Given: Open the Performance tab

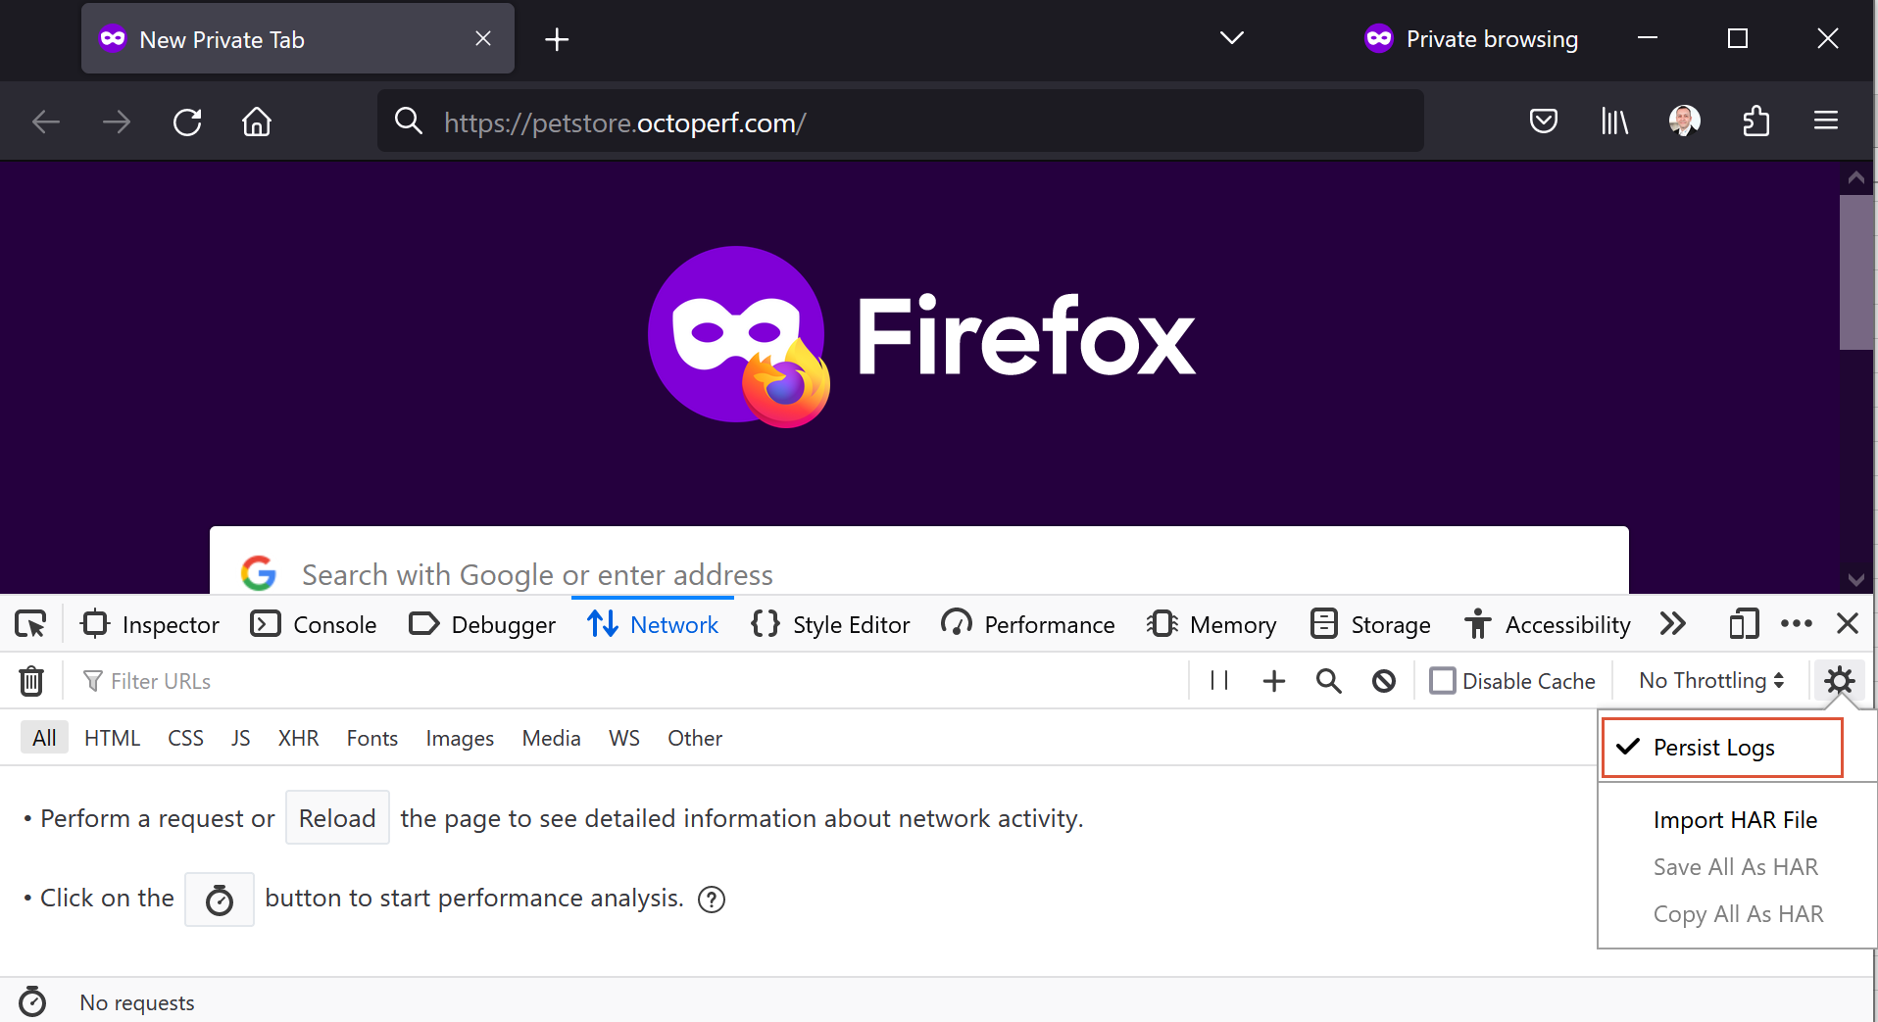Looking at the screenshot, I should pyautogui.click(x=1027, y=624).
